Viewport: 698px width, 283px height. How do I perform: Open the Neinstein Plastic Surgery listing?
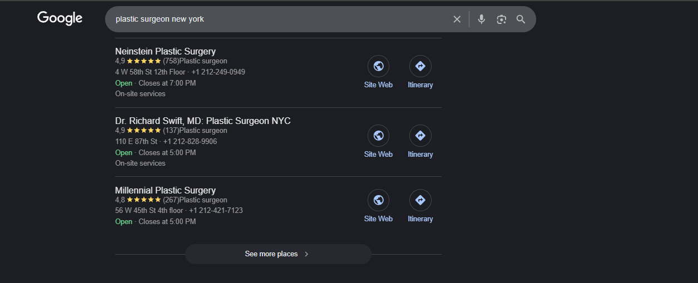(x=165, y=52)
